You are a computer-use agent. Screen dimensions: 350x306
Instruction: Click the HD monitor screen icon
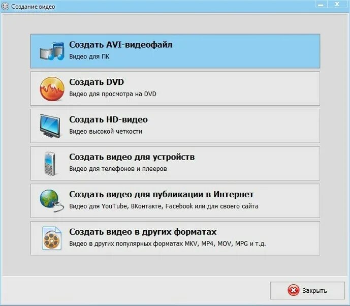point(50,126)
